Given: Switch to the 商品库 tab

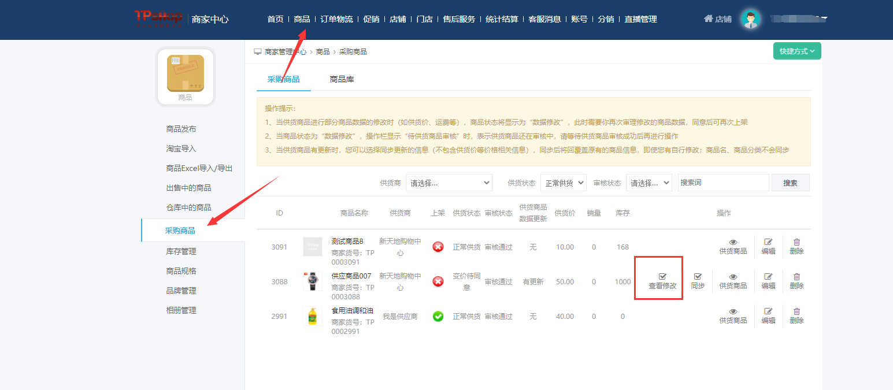Looking at the screenshot, I should (342, 79).
